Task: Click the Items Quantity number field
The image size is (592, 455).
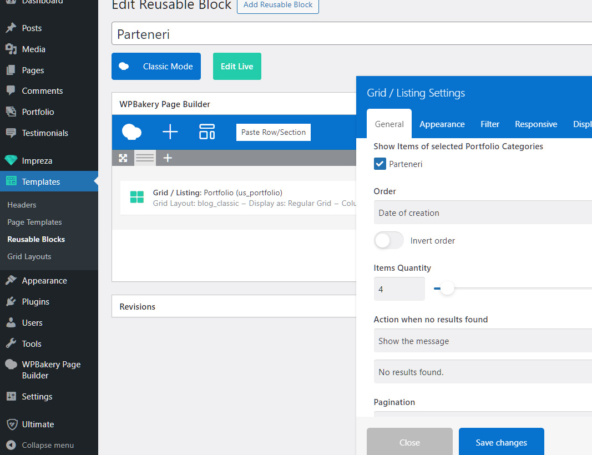Action: (399, 289)
